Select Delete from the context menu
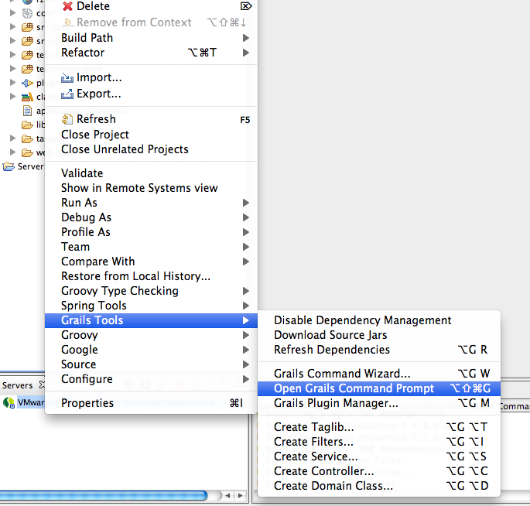The image size is (530, 506). pyautogui.click(x=151, y=6)
